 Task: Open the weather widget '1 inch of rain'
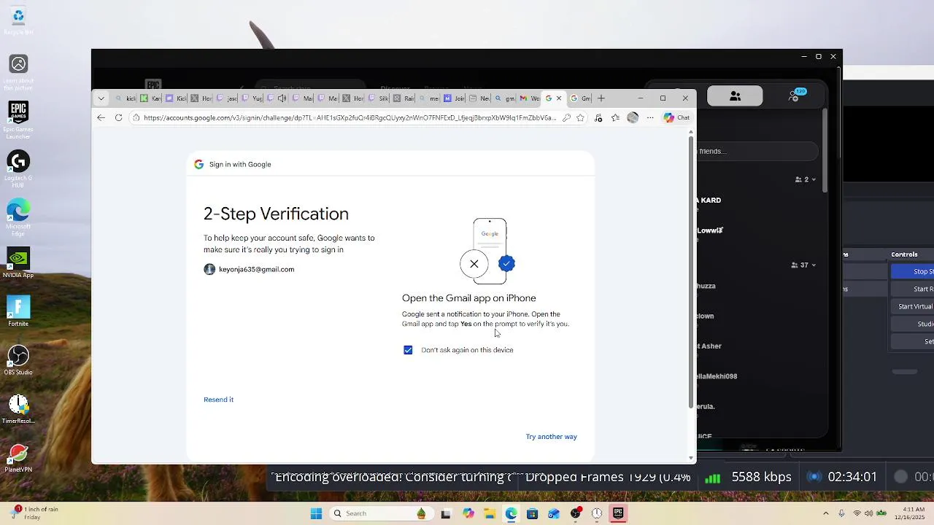32,513
